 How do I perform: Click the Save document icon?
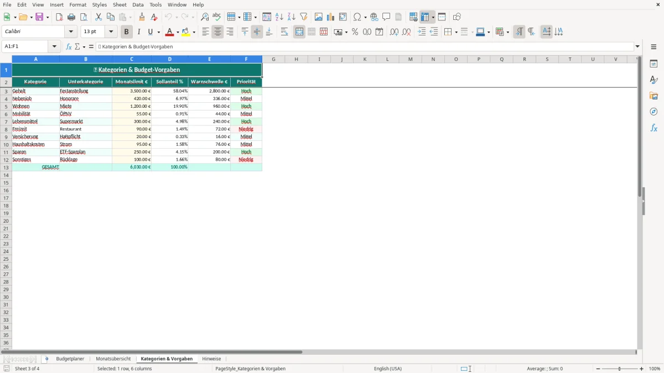(x=39, y=17)
